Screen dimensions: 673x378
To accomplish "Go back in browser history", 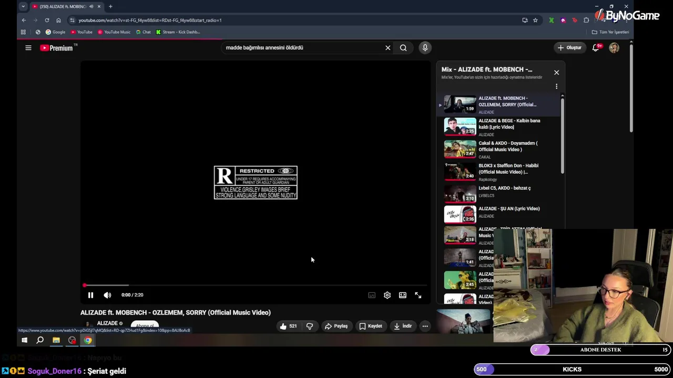I will [24, 20].
